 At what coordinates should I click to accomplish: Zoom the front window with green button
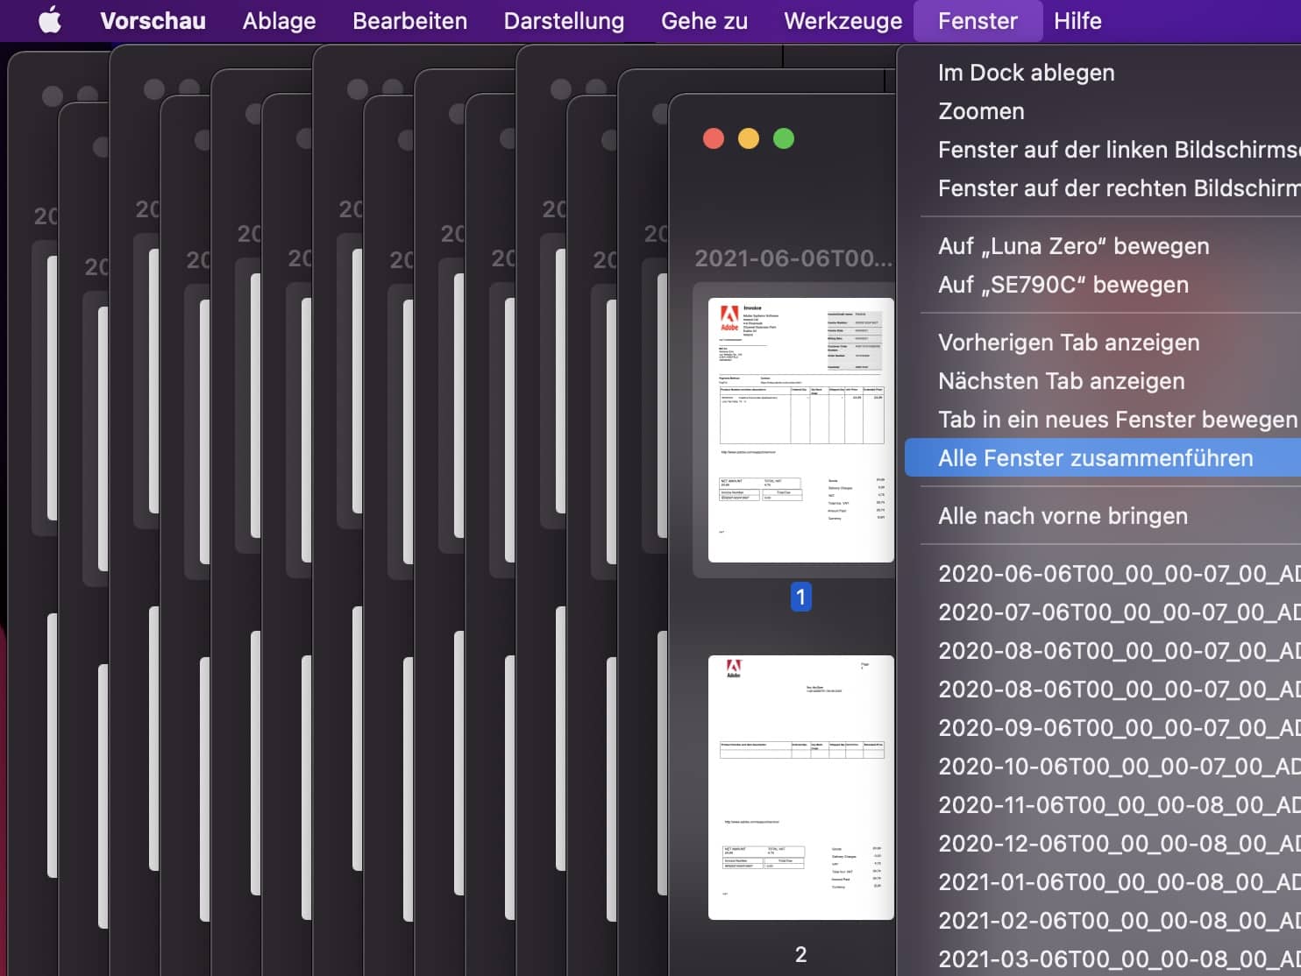(784, 138)
